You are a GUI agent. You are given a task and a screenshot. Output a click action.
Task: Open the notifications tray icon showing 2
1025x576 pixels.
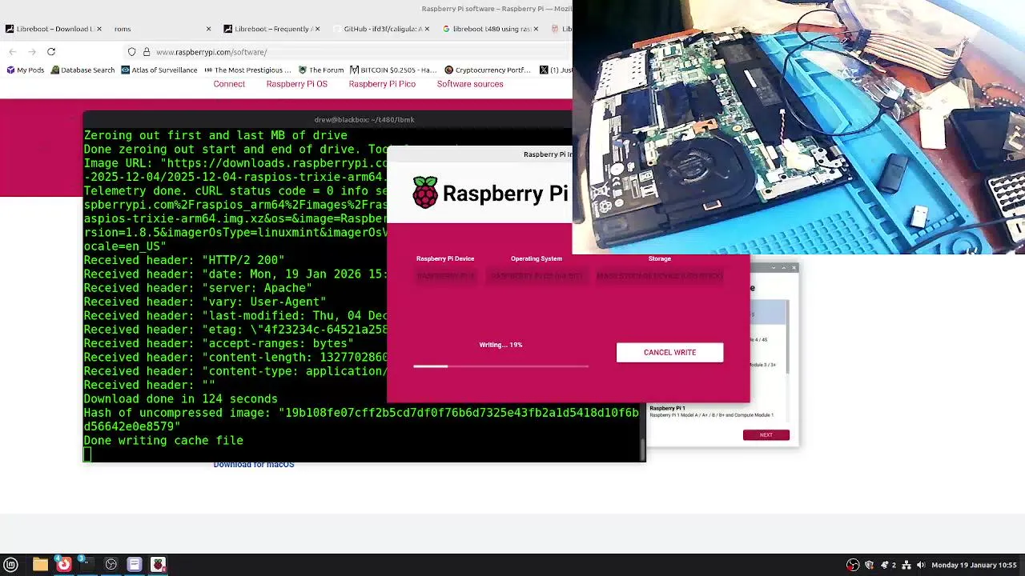pyautogui.click(x=888, y=565)
